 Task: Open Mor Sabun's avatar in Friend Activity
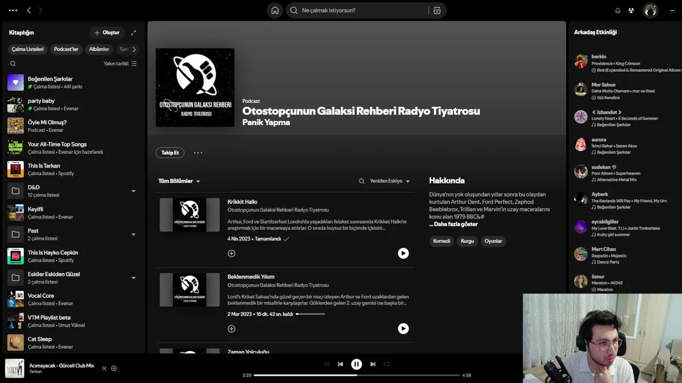click(x=581, y=89)
